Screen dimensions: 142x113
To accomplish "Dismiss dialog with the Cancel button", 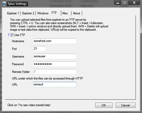I will (125, 105).
